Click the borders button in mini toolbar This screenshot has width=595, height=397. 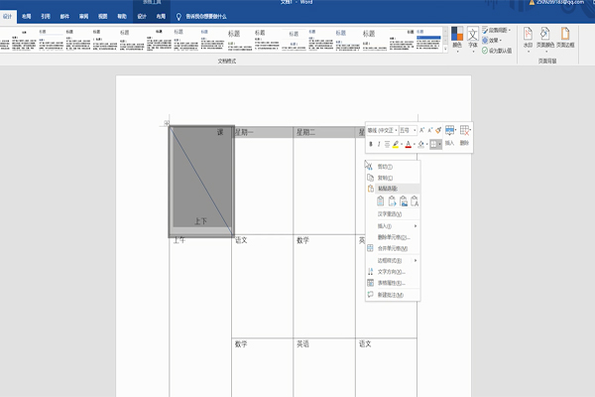click(433, 144)
